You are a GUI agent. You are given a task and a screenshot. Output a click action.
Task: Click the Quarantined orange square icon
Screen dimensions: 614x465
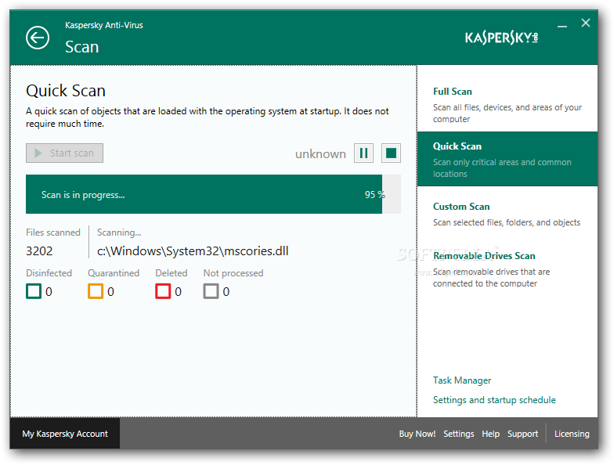pos(96,291)
